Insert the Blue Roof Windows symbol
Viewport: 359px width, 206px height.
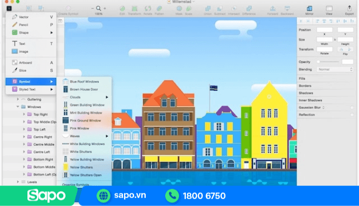tap(84, 81)
